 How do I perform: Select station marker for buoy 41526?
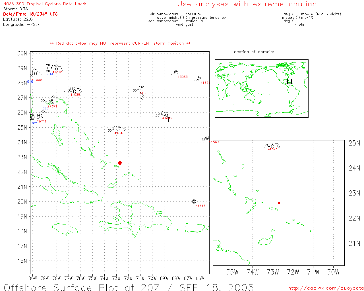69,90
